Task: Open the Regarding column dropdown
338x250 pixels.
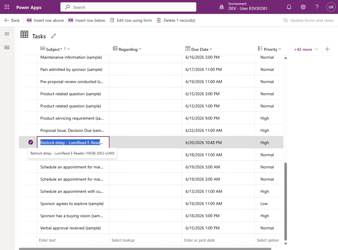Action: pos(140,49)
